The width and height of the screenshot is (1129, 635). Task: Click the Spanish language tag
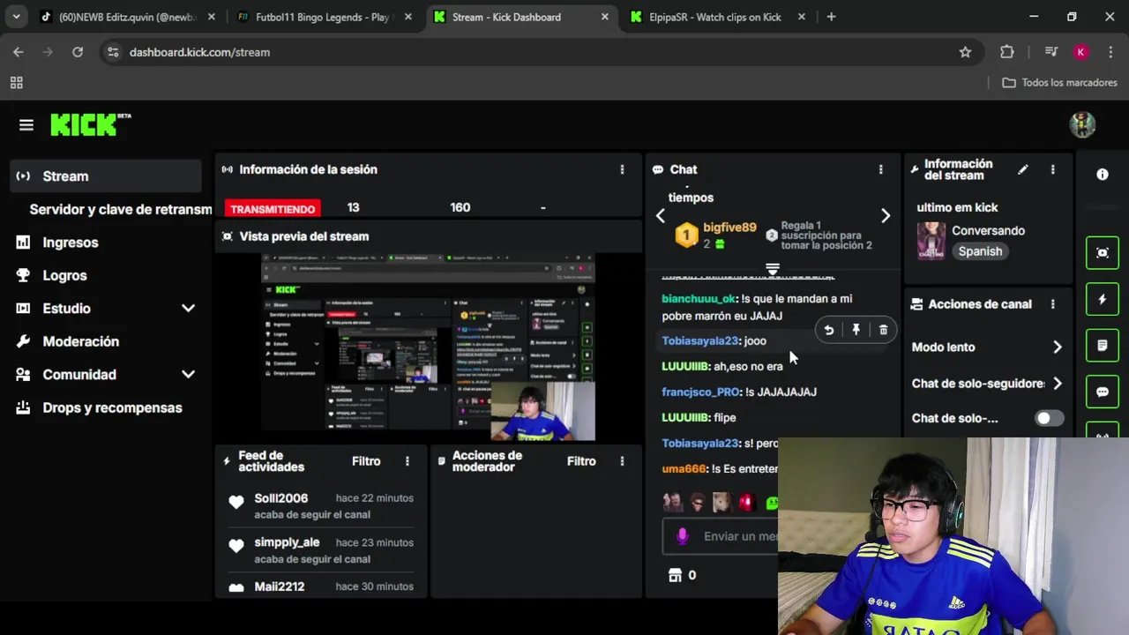pyautogui.click(x=980, y=251)
